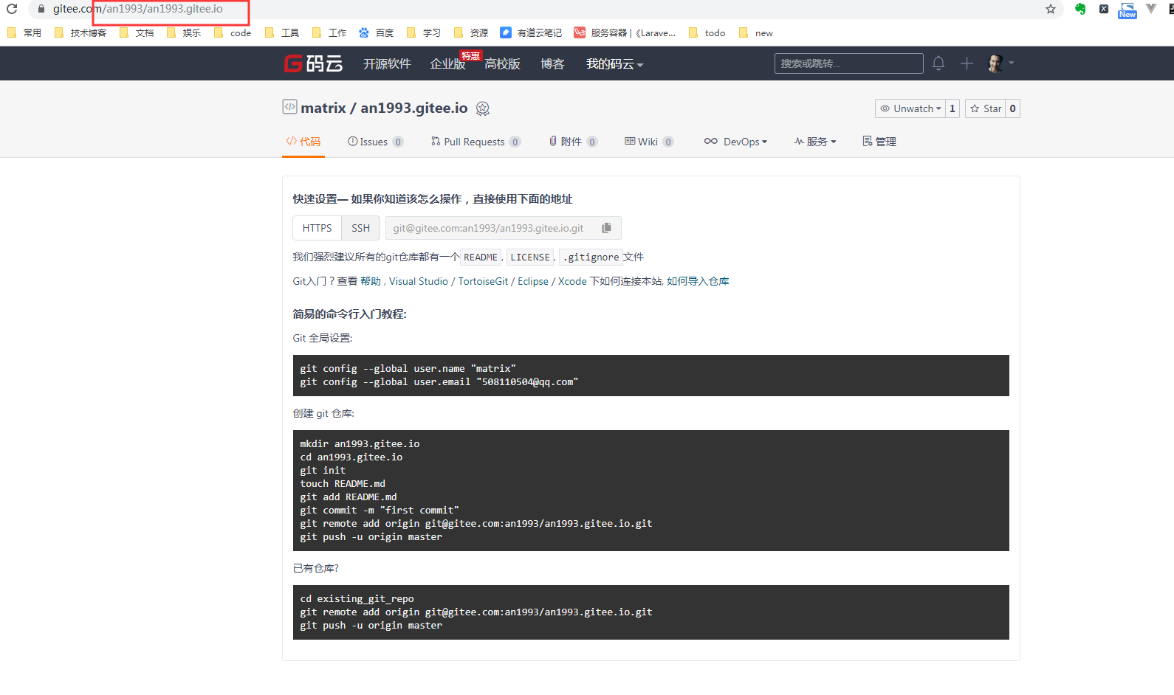This screenshot has width=1174, height=695.
Task: Open the 工作 bookmark folder
Action: (x=329, y=32)
